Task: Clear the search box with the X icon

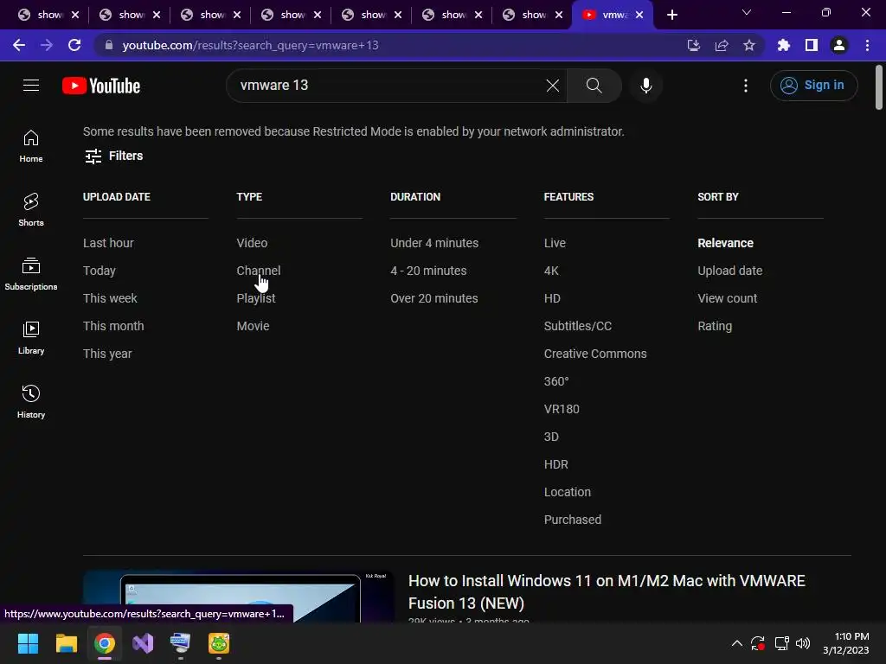Action: (553, 86)
